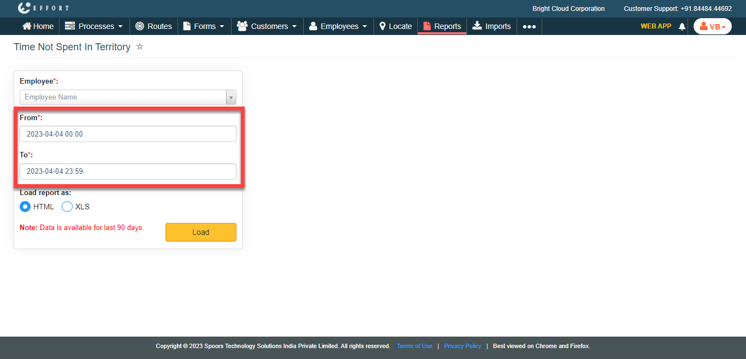Click the Load button
Image resolution: width=746 pixels, height=359 pixels.
(200, 232)
